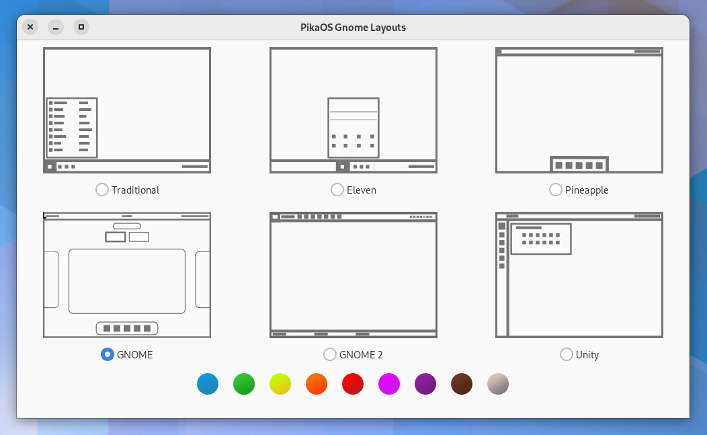Choose the orange accent color
The width and height of the screenshot is (707, 435).
pyautogui.click(x=317, y=384)
